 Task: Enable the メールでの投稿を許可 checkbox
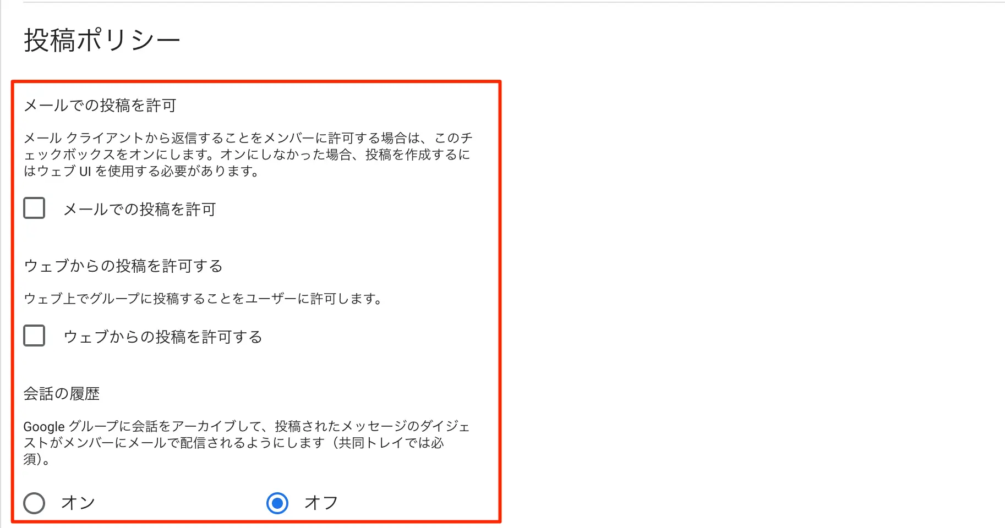tap(34, 208)
